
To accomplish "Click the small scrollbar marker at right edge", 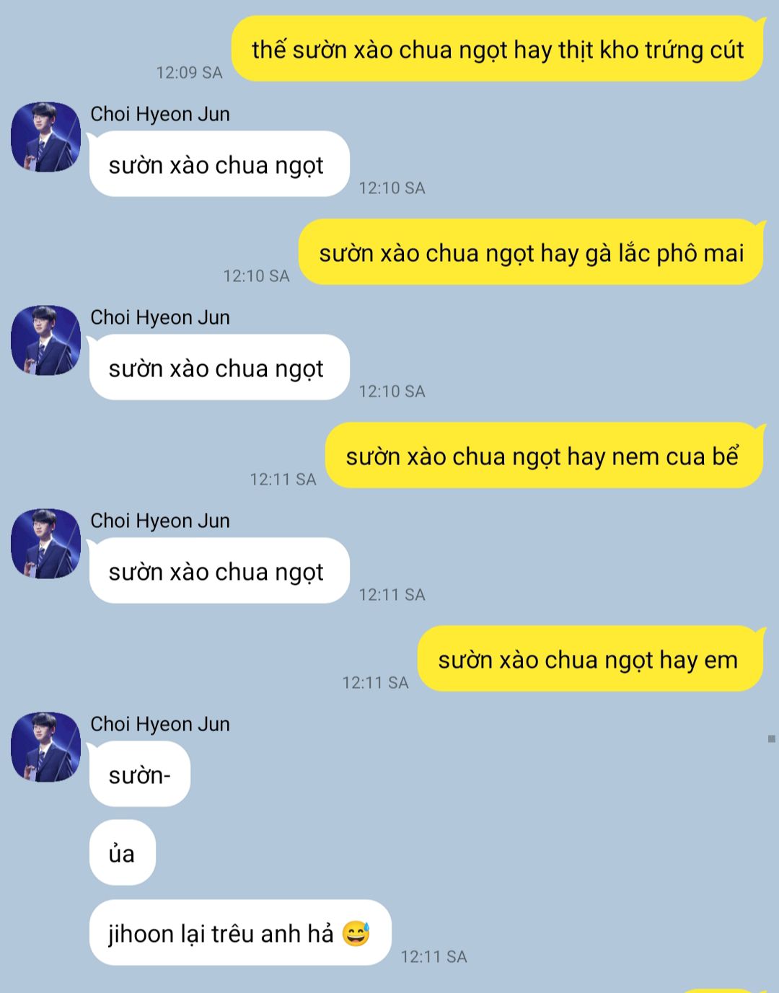I will coord(772,738).
